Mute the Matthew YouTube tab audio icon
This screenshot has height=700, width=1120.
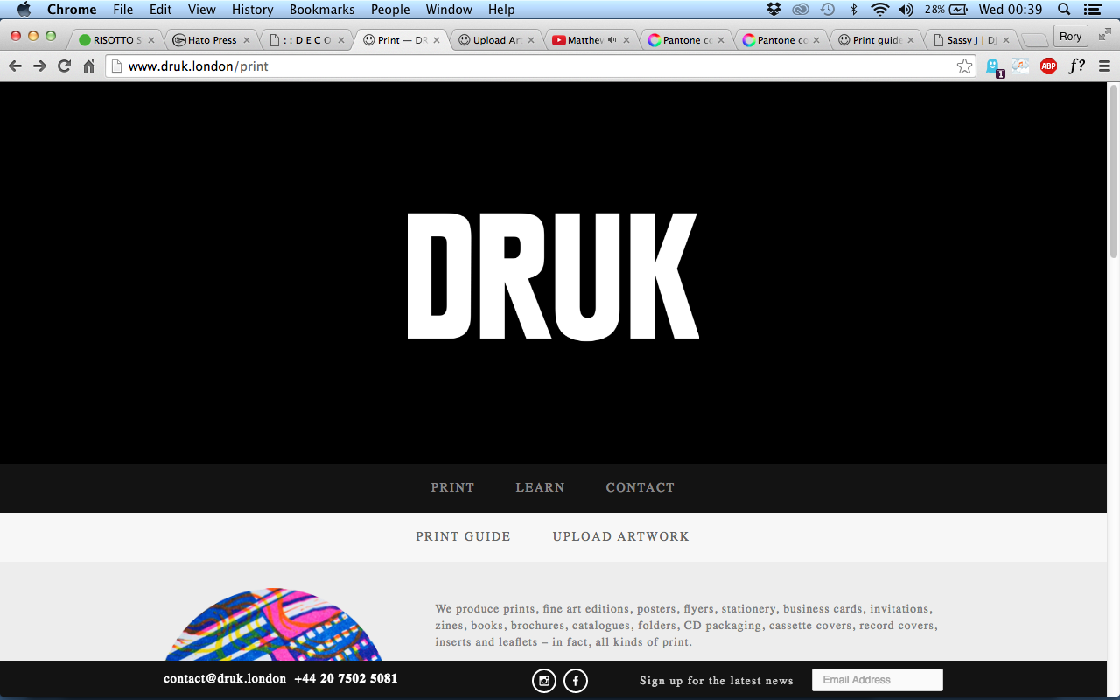[x=612, y=40]
